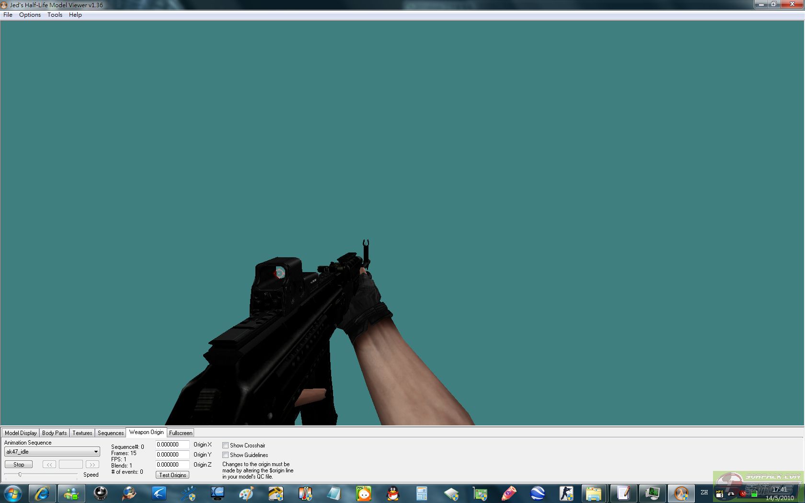This screenshot has height=503, width=805.
Task: Open the Options menu
Action: (30, 15)
